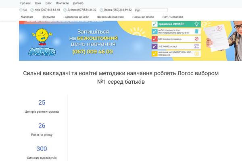Viewport: 242px width, 161px height.
Task: Call Одеса number (050)318-49-32
Action: (118, 10)
